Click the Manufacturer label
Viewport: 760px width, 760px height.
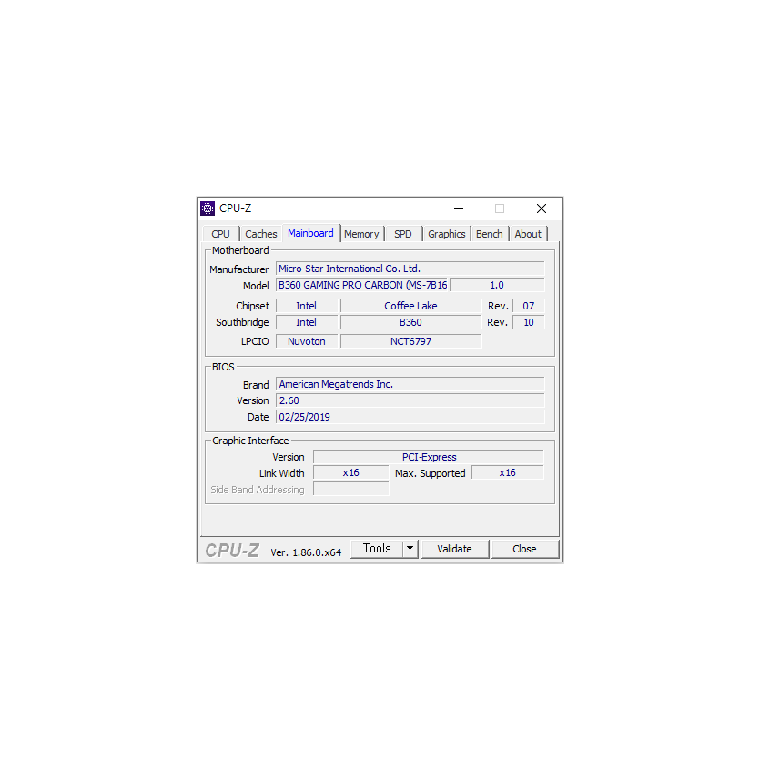239,269
